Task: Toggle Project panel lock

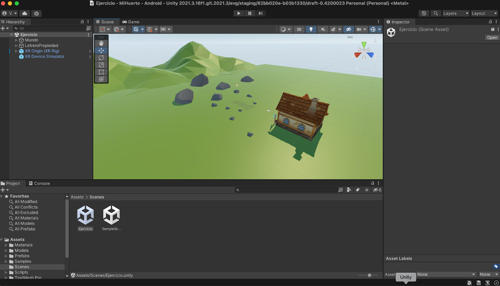Action: 372,183
